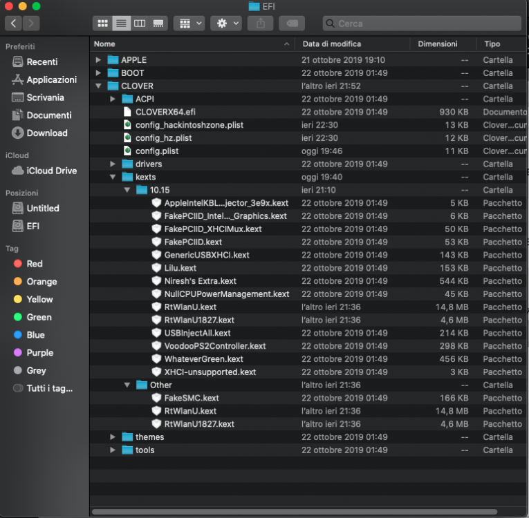Switch to gallery view in toolbar
This screenshot has height=518, width=529.
(x=158, y=23)
